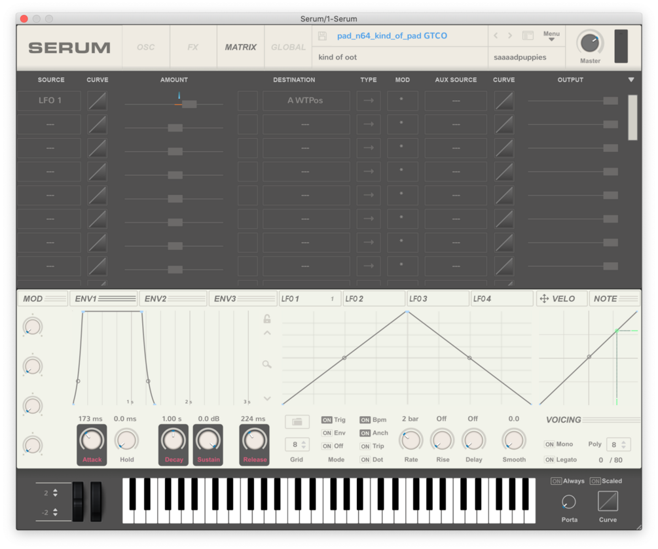Toggle the Bpm sync switch
This screenshot has width=658, height=549.
[365, 420]
